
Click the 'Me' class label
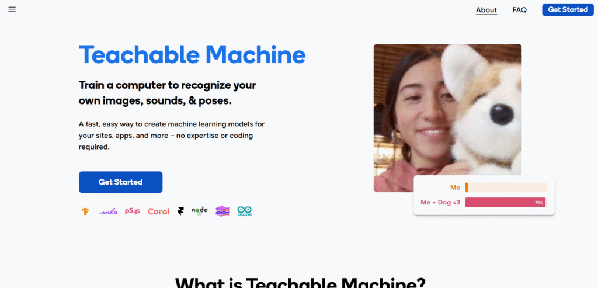coord(455,188)
